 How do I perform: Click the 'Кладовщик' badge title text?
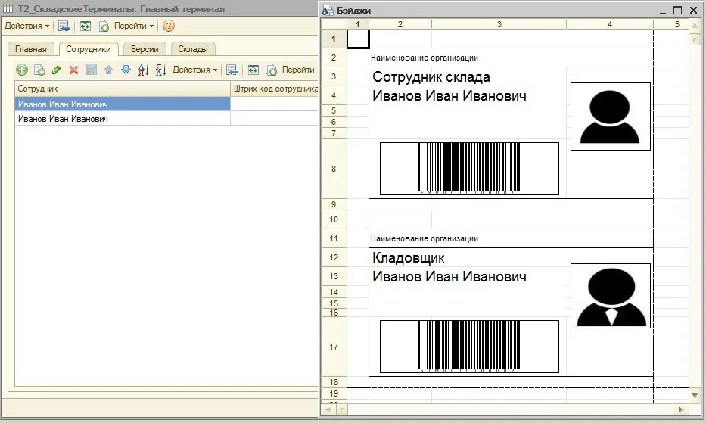click(x=409, y=258)
